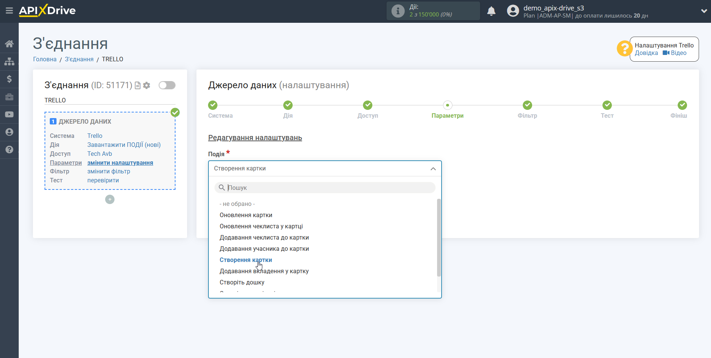
Task: Click 'змінити налаштування' link
Action: coord(120,163)
